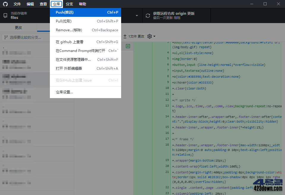This screenshot has height=195, width=285.
Task: Open the dropdown arrow beside the gear icon
Action: (x=154, y=36)
